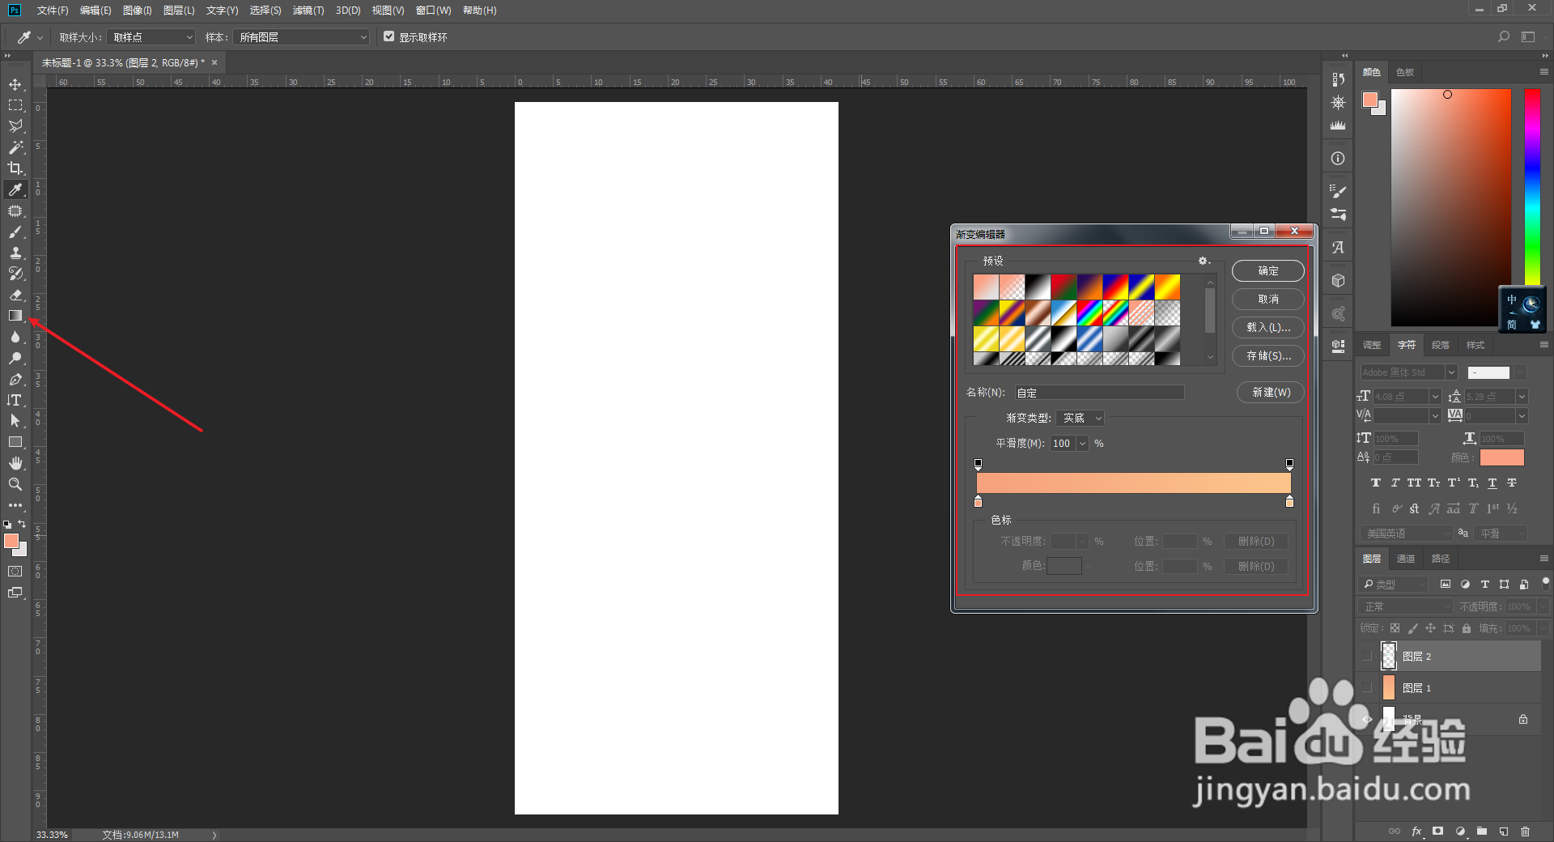Open gradient presets gear menu
The width and height of the screenshot is (1554, 842).
(x=1204, y=261)
